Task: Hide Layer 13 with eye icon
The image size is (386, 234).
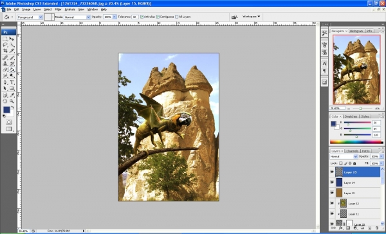Action: (x=332, y=193)
